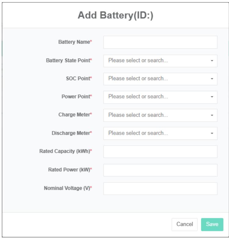The height and width of the screenshot is (238, 229).
Task: Click the Battery Name input field
Action: pos(160,42)
